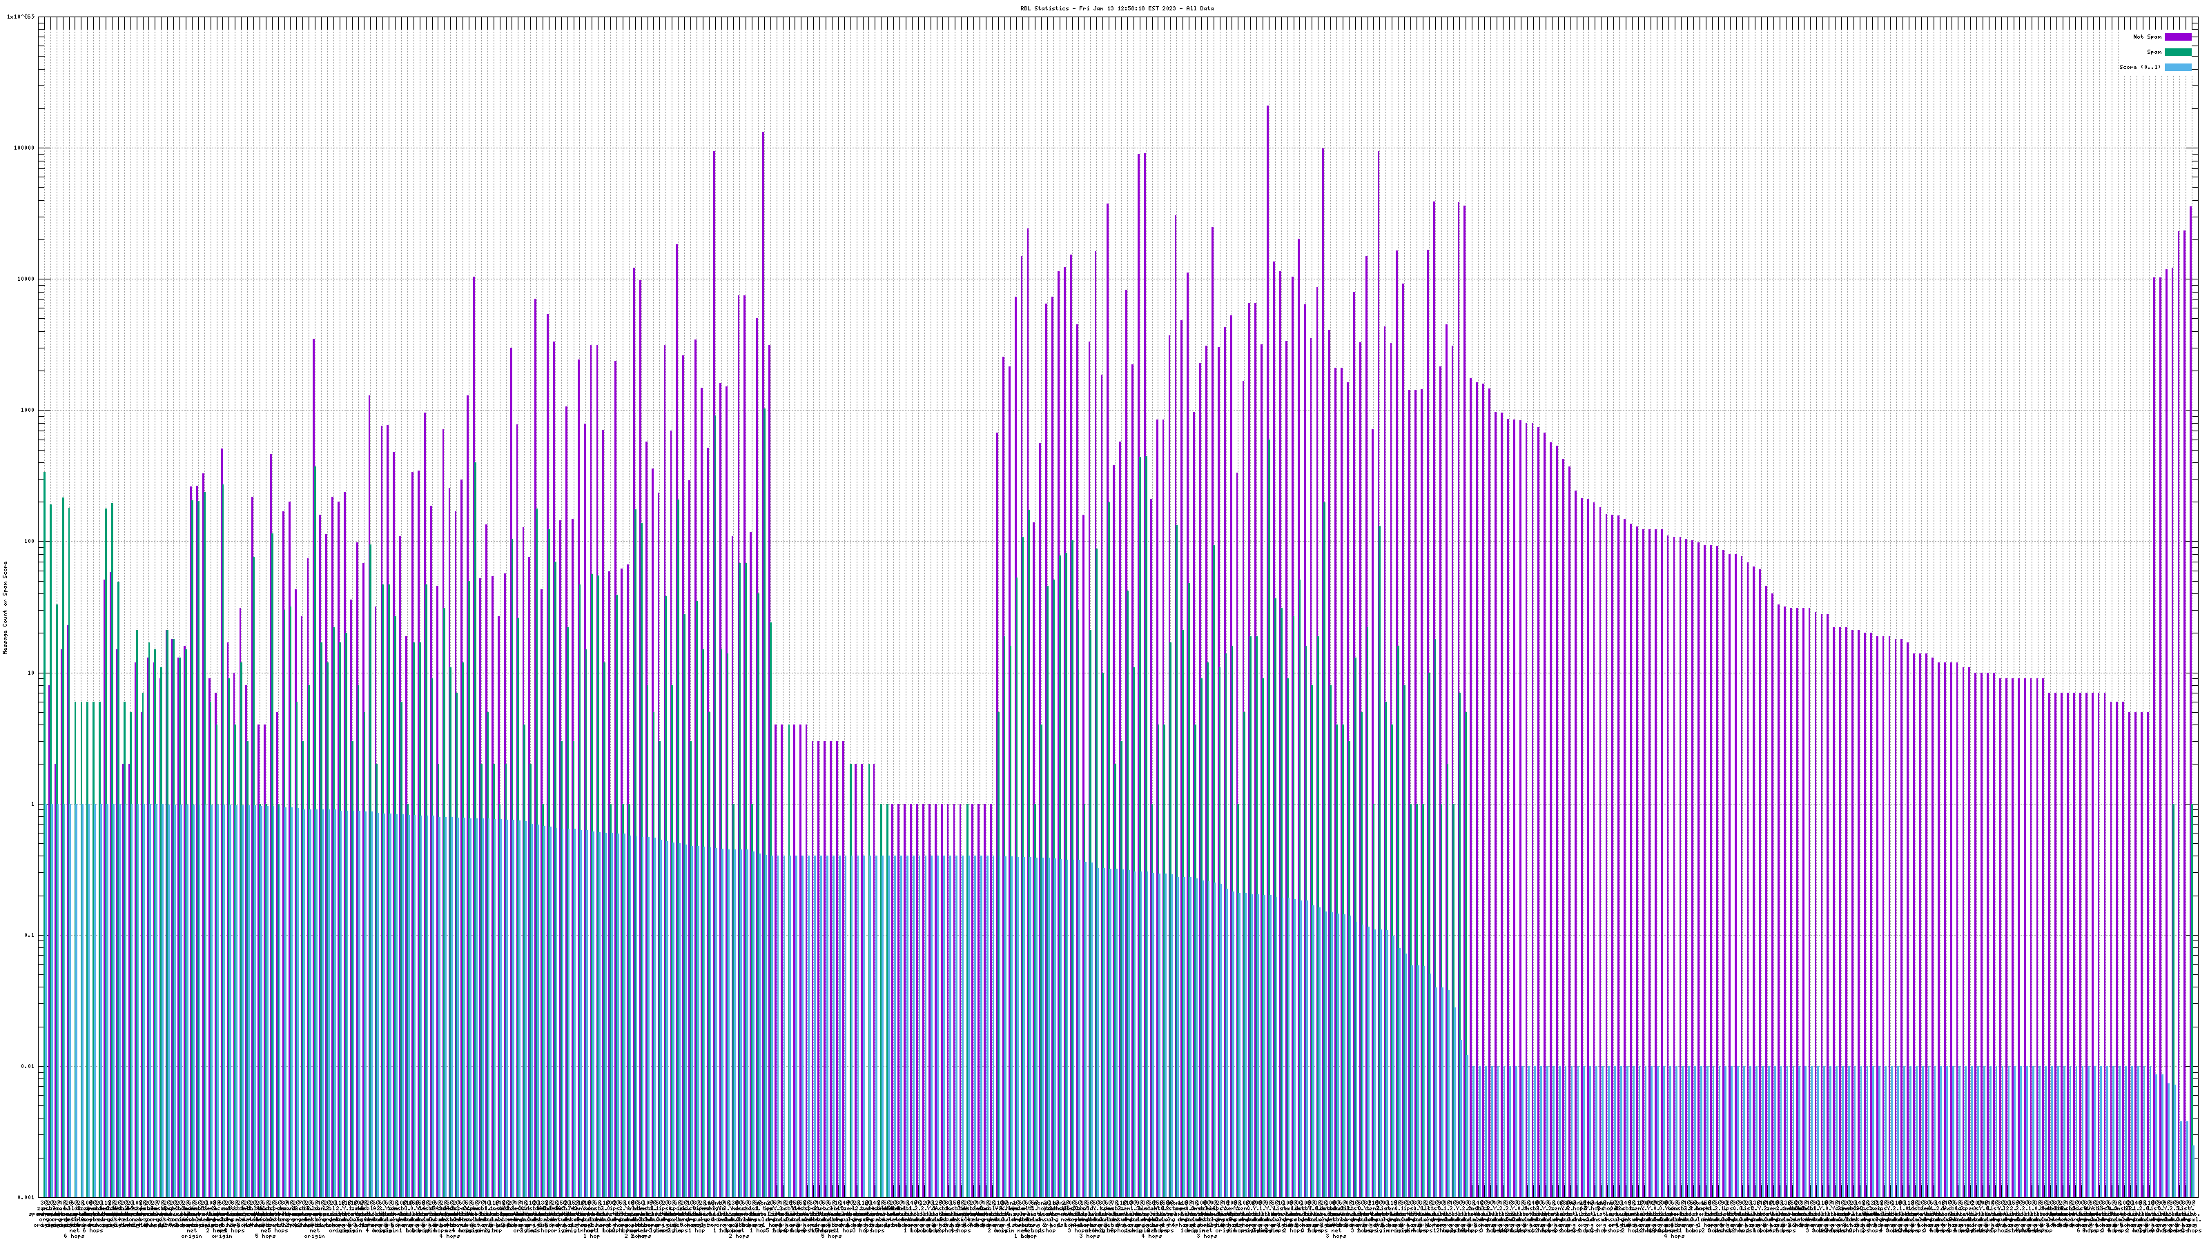Click the RBL Statistics chart title
Viewport: 2209px width, 1242px height.
[1116, 8]
